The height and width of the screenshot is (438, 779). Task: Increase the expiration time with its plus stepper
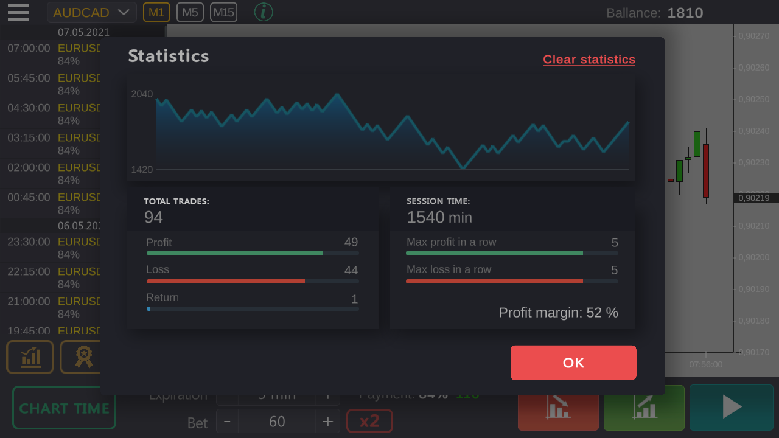click(x=328, y=394)
